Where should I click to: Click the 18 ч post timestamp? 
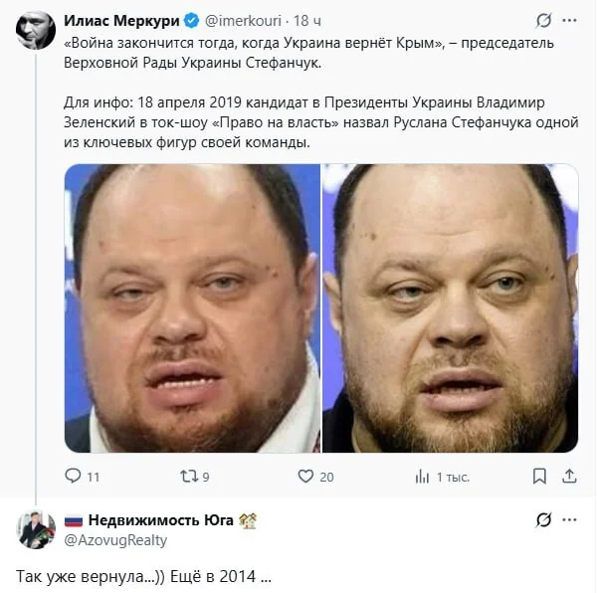(307, 21)
